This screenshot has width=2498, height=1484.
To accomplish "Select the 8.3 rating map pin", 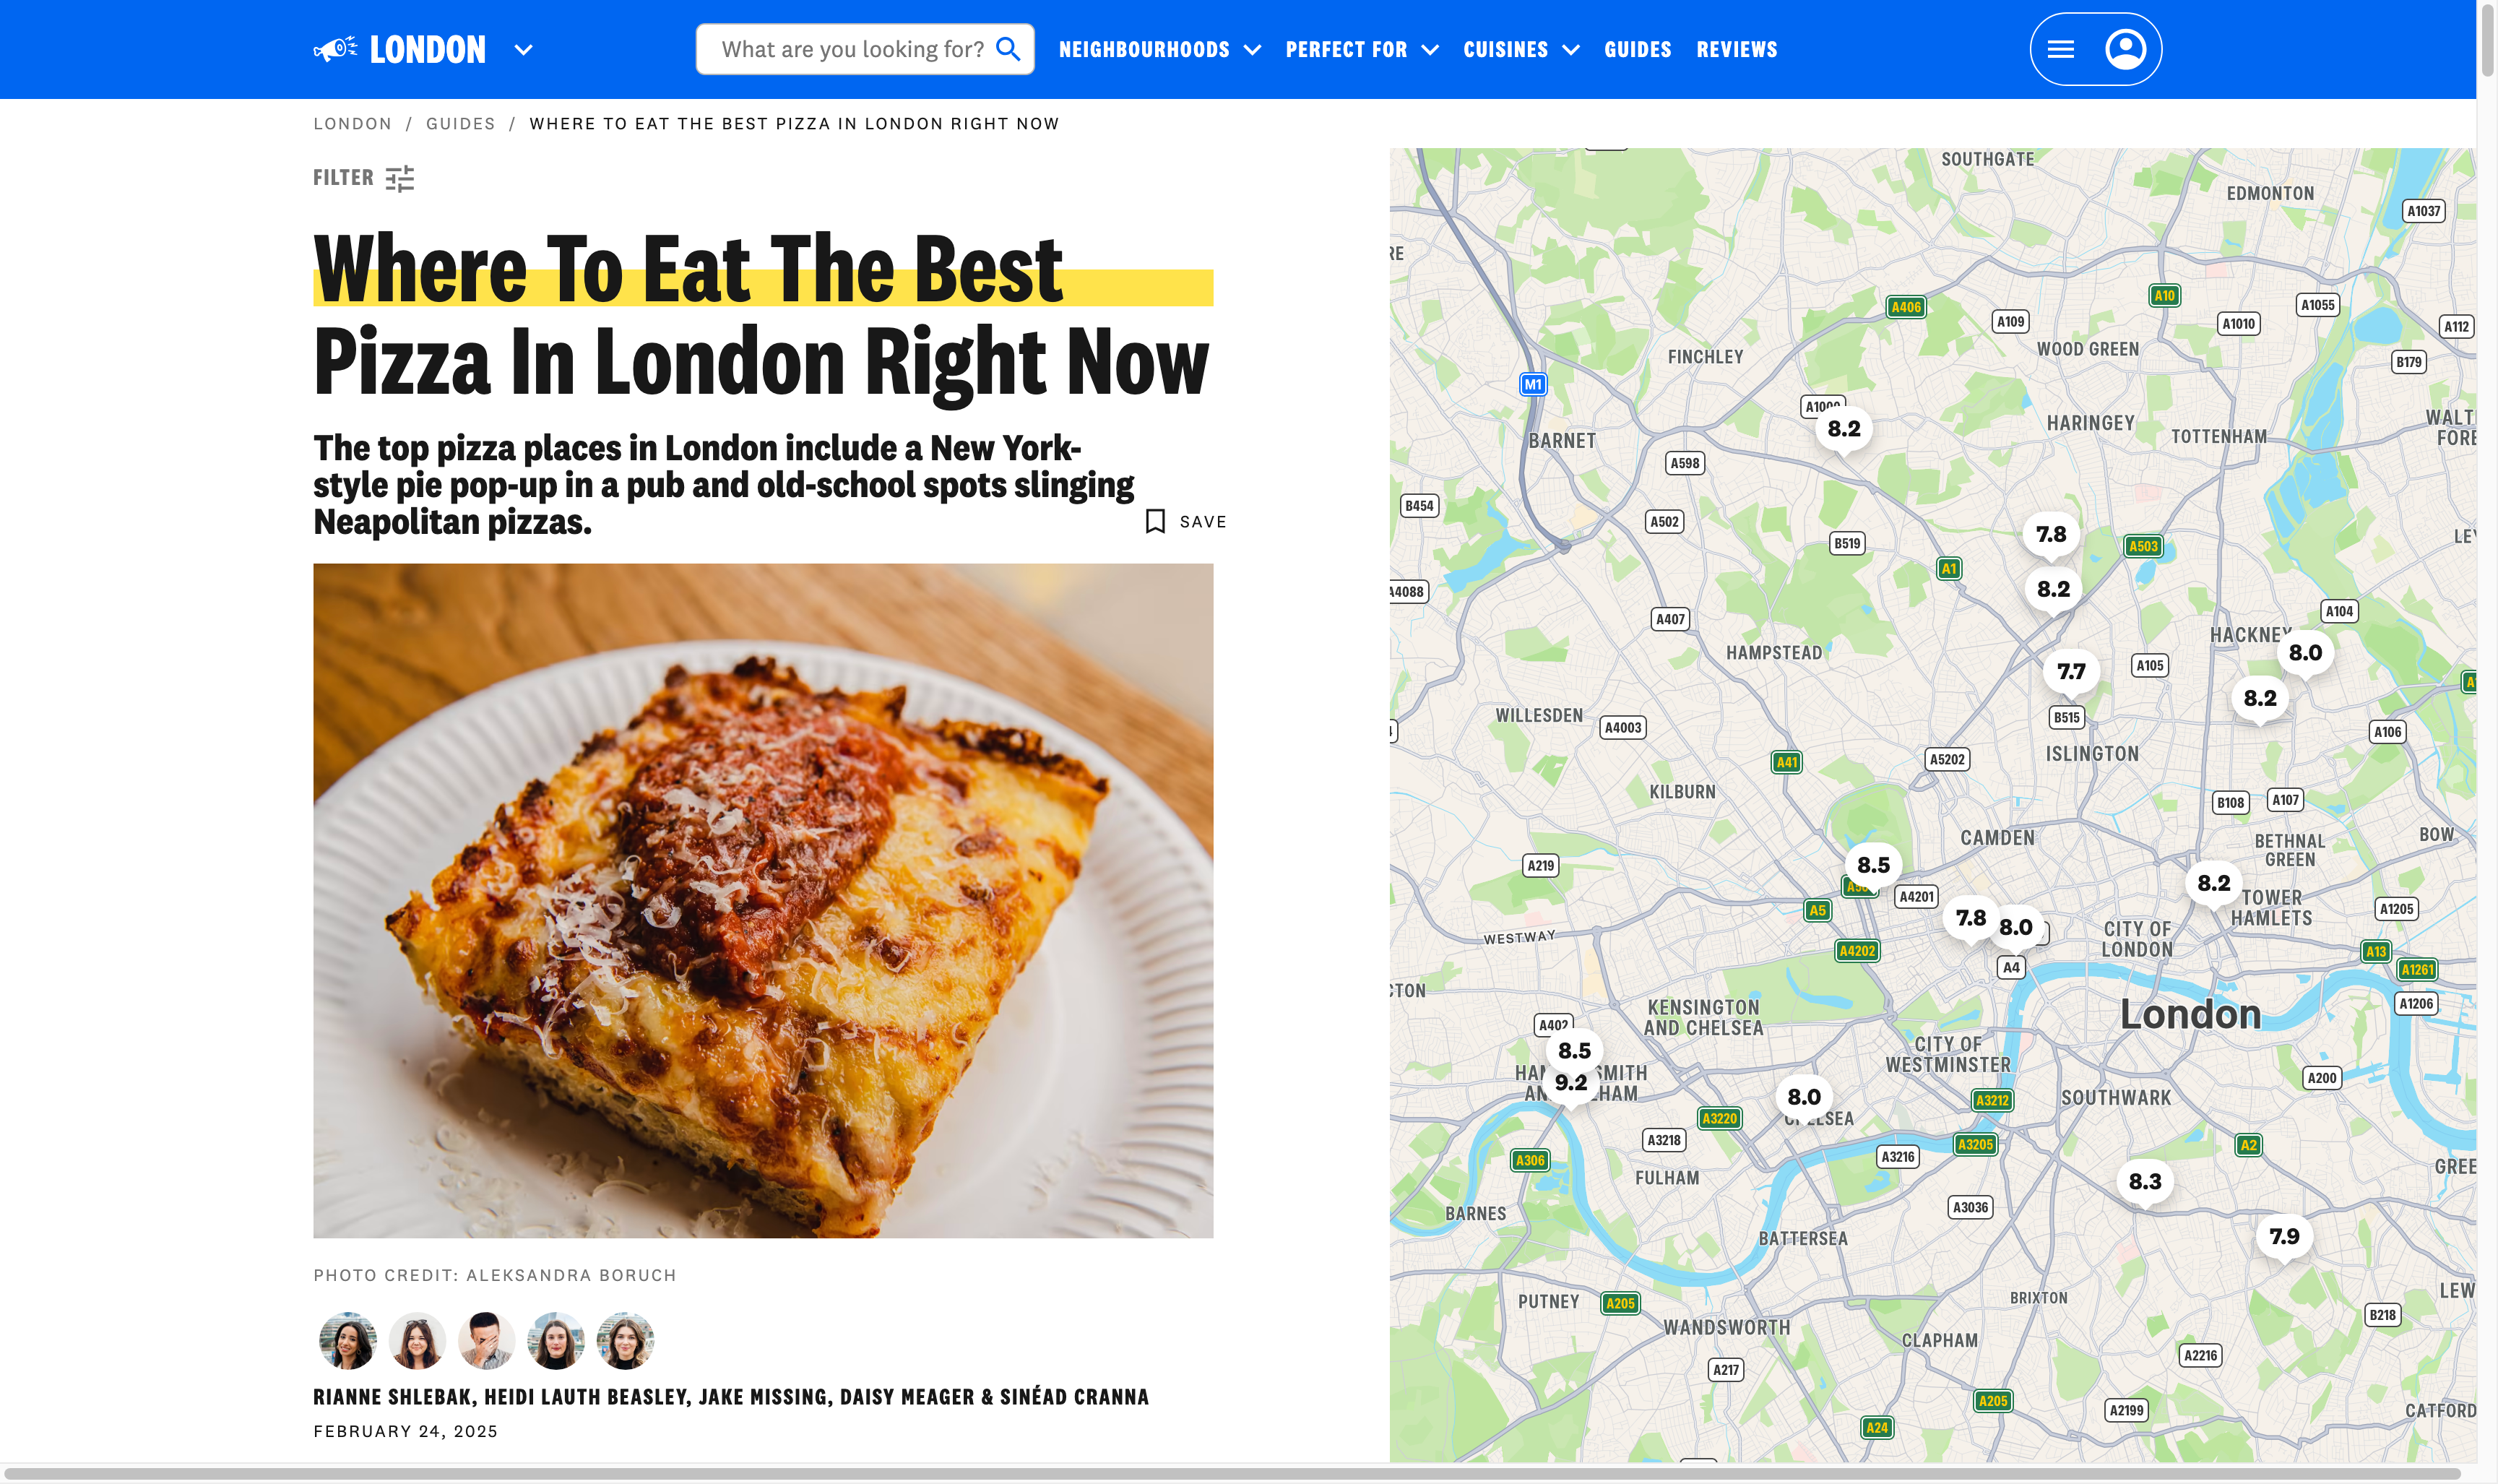I will tap(2144, 1182).
